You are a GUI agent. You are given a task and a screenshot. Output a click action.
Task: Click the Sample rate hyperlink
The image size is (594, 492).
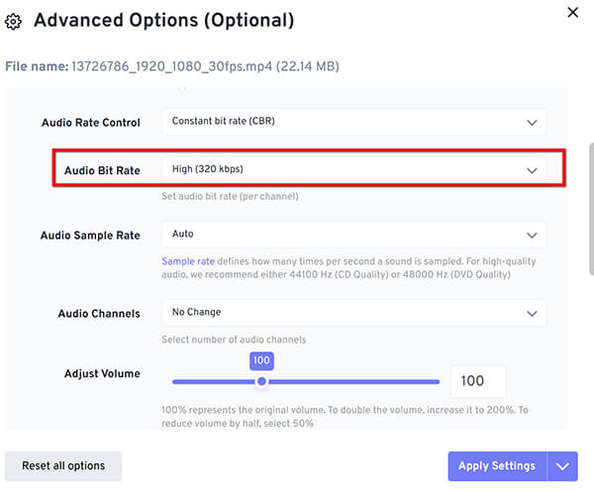(188, 261)
